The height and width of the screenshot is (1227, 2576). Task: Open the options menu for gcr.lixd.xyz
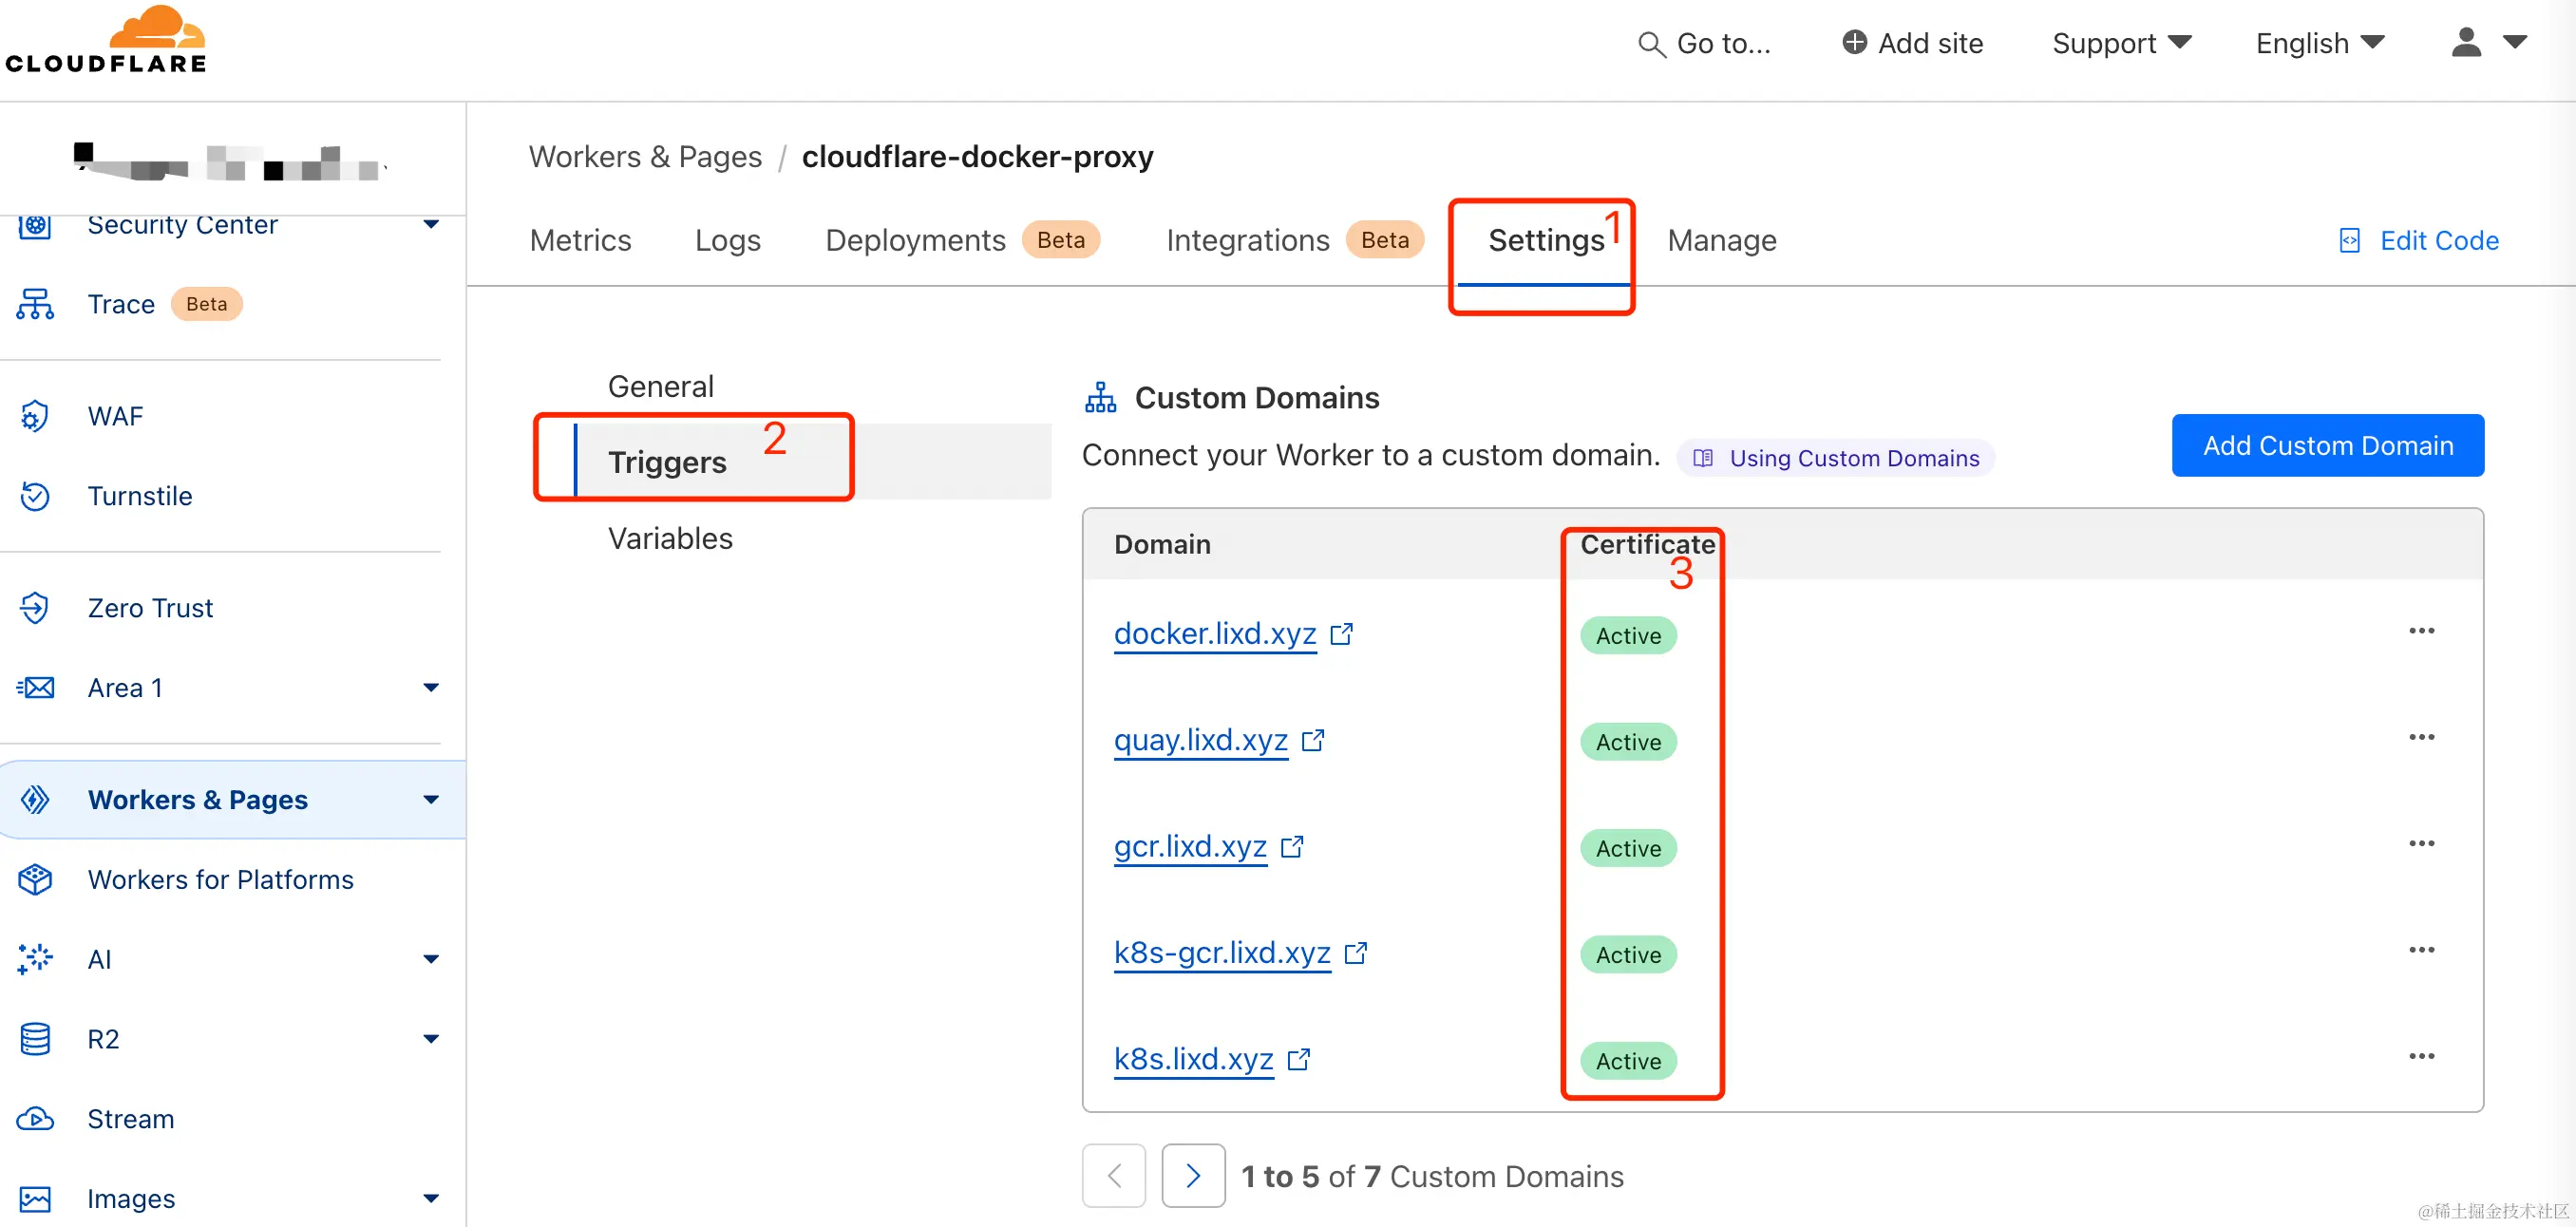(x=2421, y=844)
